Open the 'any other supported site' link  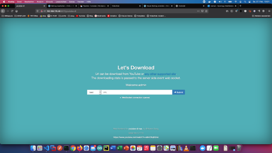(160, 74)
